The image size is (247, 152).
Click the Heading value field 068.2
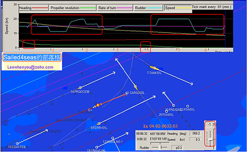pyautogui.click(x=196, y=133)
